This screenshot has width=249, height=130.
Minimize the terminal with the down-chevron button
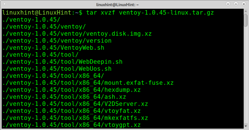pyautogui.click(x=228, y=4)
